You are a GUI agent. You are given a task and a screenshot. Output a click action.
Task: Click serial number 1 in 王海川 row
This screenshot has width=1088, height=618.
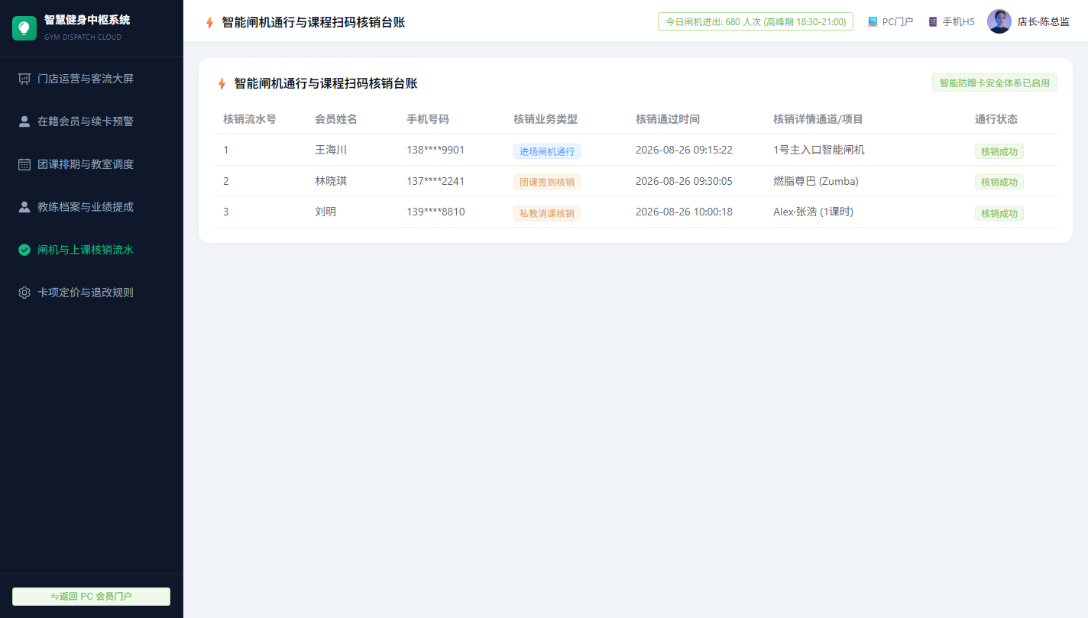coord(226,150)
